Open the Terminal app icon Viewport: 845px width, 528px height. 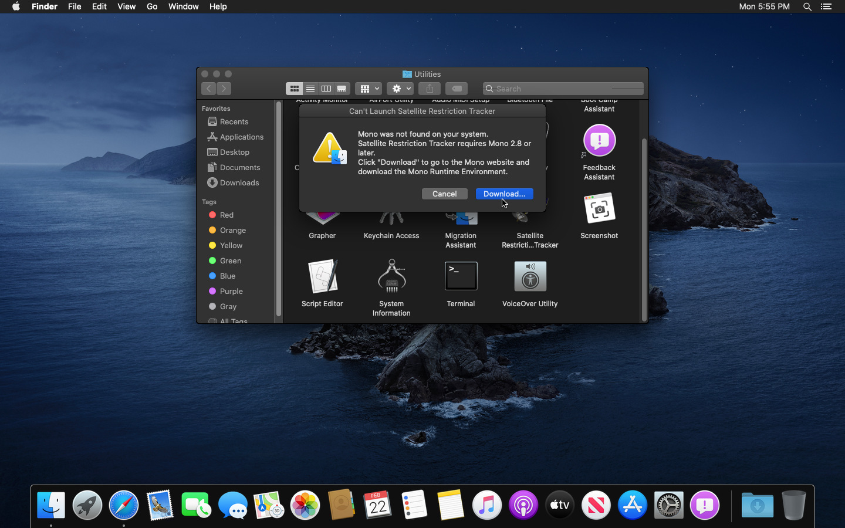[x=461, y=276]
